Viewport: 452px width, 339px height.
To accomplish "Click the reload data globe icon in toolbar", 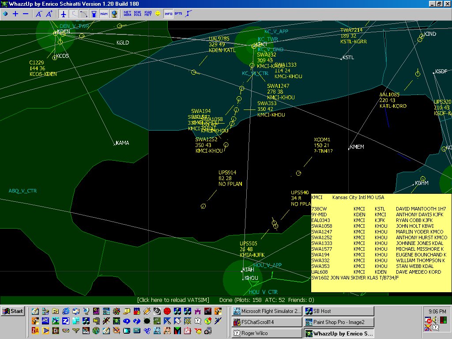I will click(5, 14).
